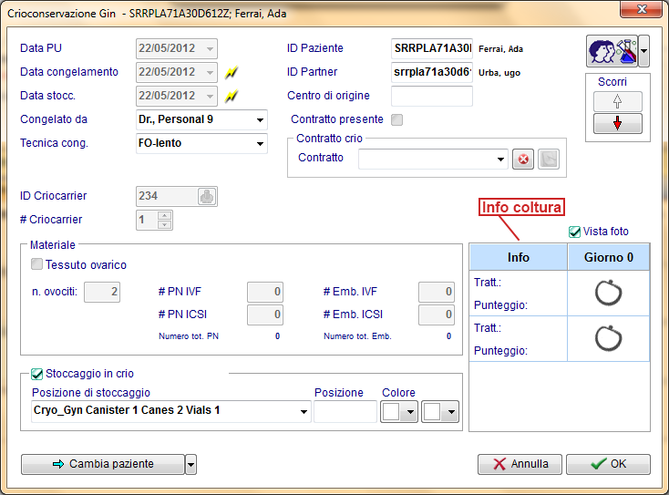Click the n. ovociti field
Image resolution: width=669 pixels, height=495 pixels.
(102, 292)
